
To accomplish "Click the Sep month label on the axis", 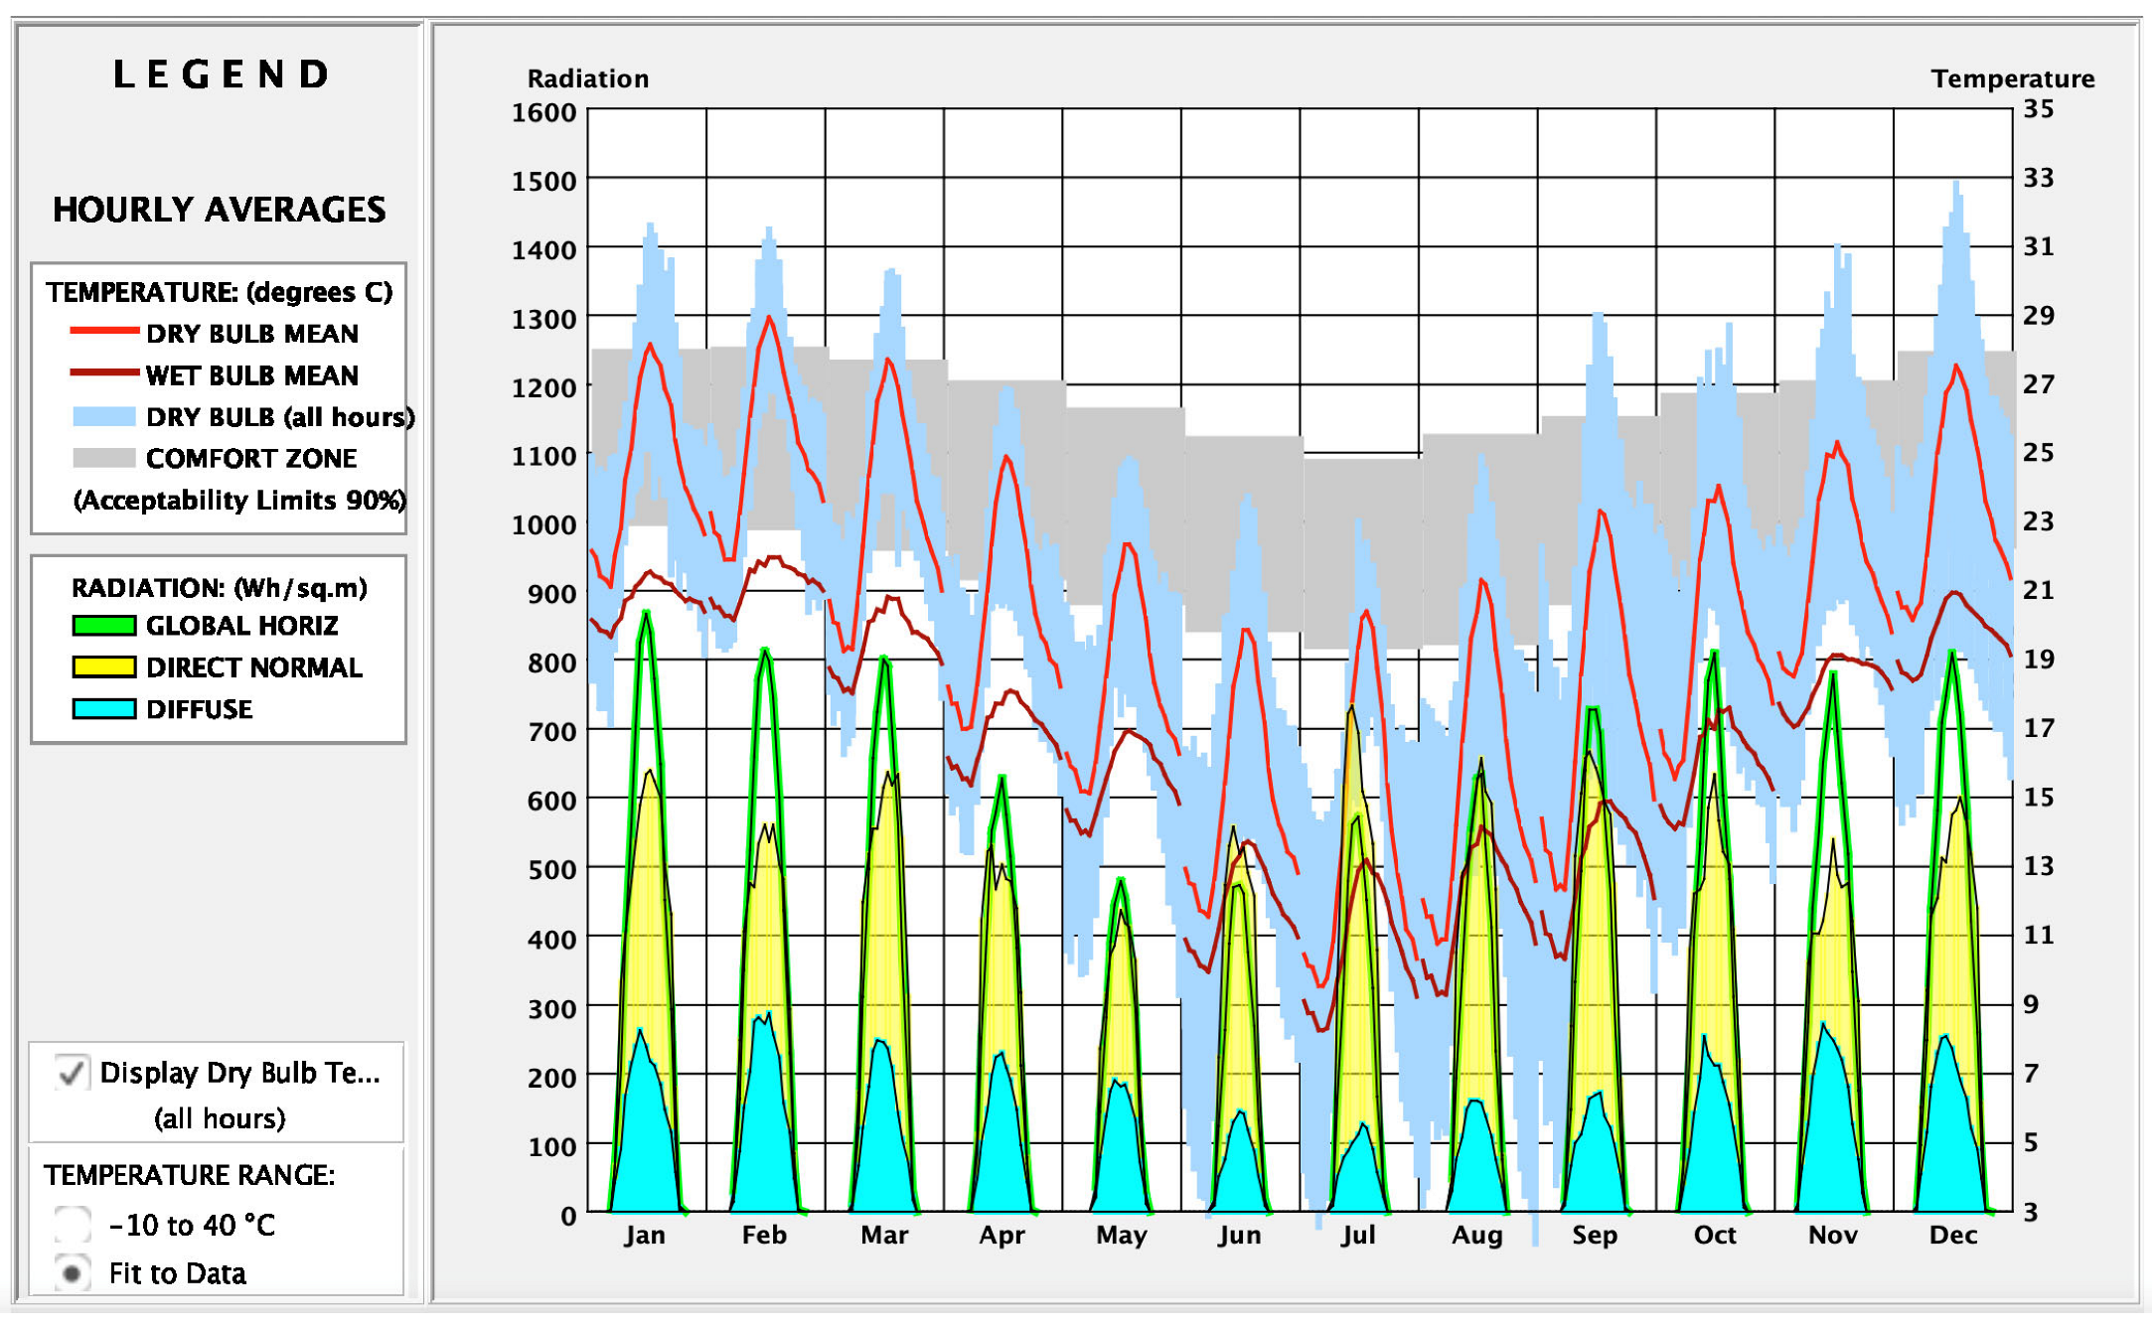I will pos(1595,1235).
